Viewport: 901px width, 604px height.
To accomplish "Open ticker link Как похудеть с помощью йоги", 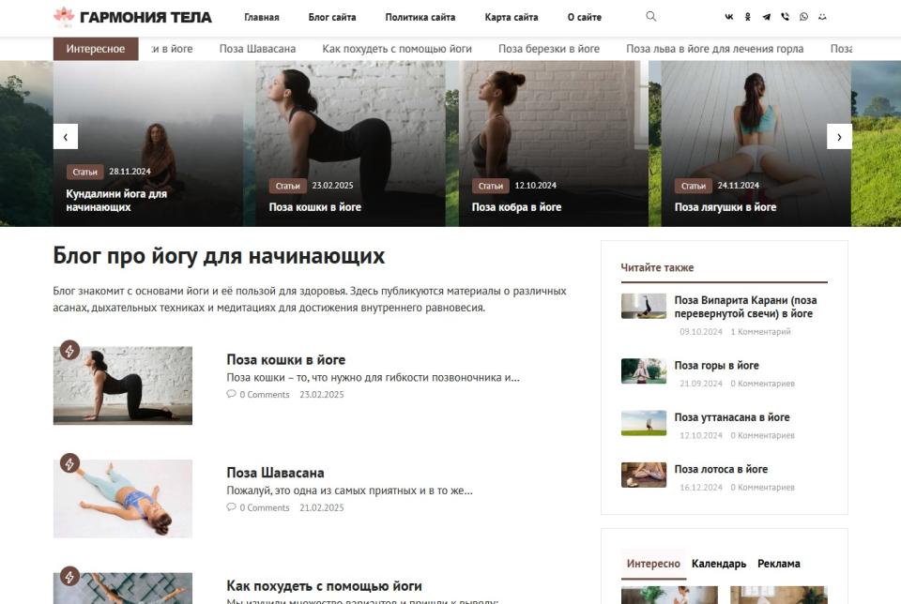I will coord(397,49).
